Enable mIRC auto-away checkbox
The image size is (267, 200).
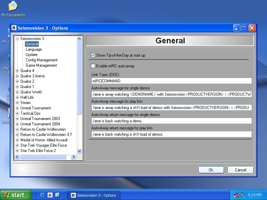click(x=93, y=66)
